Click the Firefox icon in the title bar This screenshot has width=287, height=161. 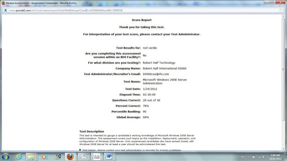tap(3, 3)
